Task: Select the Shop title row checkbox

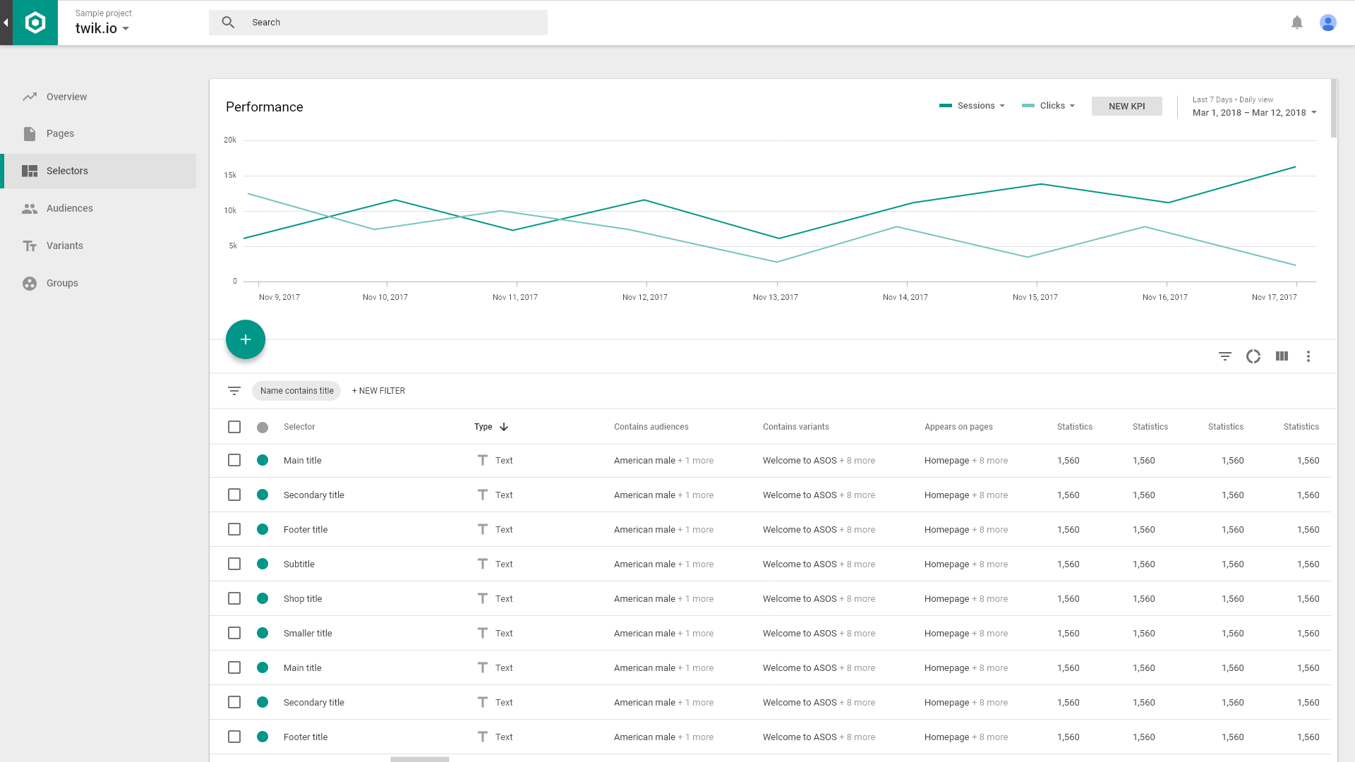Action: [x=234, y=598]
